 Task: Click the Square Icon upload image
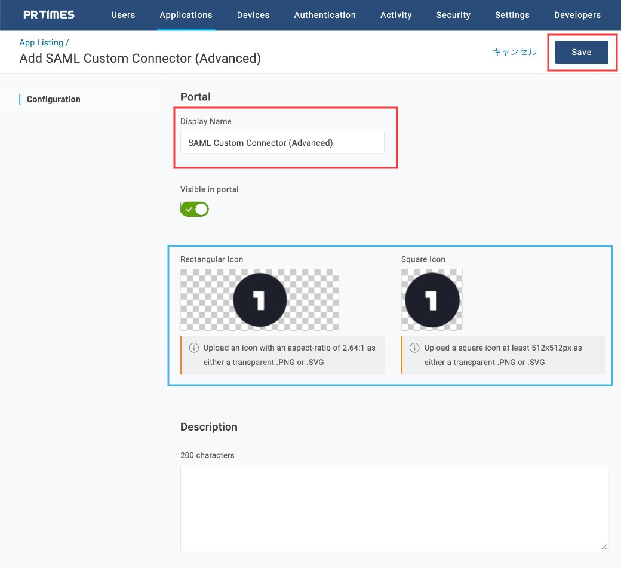pos(432,299)
